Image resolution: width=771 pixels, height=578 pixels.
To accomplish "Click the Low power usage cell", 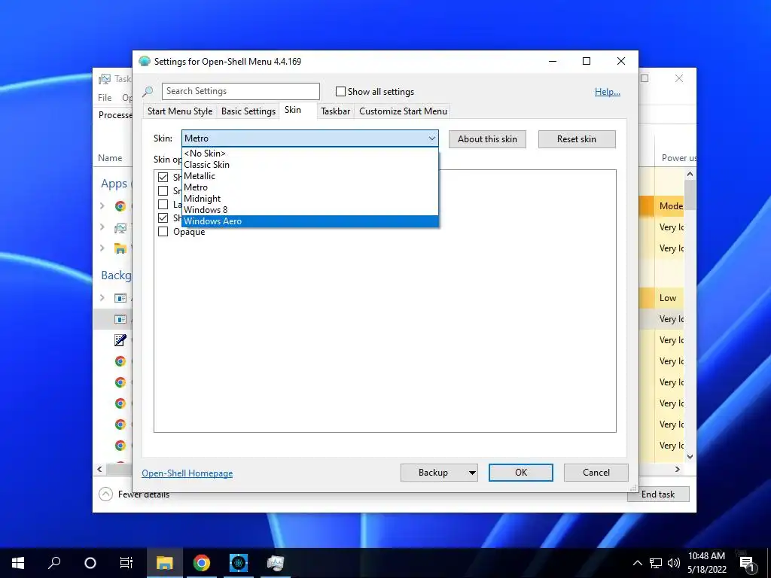I will point(669,298).
